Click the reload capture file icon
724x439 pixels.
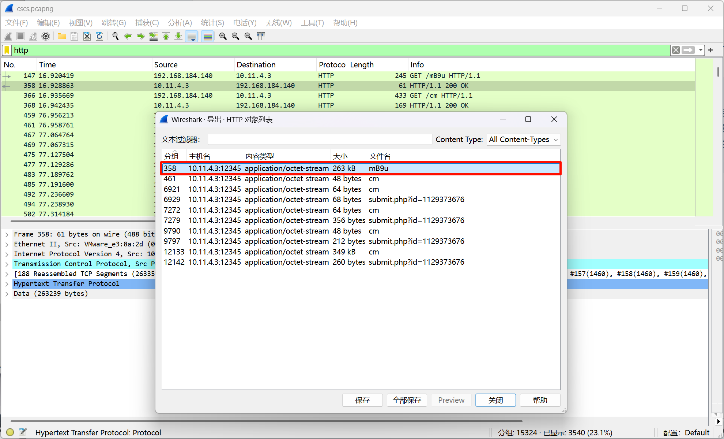(99, 36)
